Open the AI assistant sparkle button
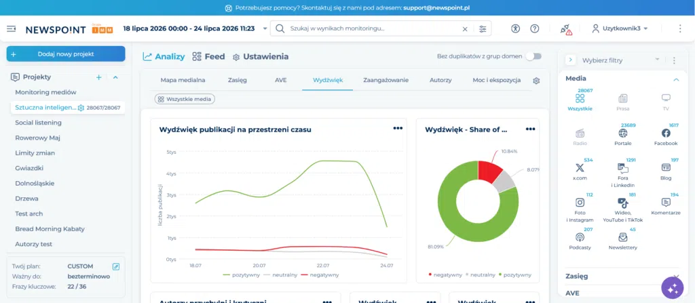 click(x=673, y=288)
